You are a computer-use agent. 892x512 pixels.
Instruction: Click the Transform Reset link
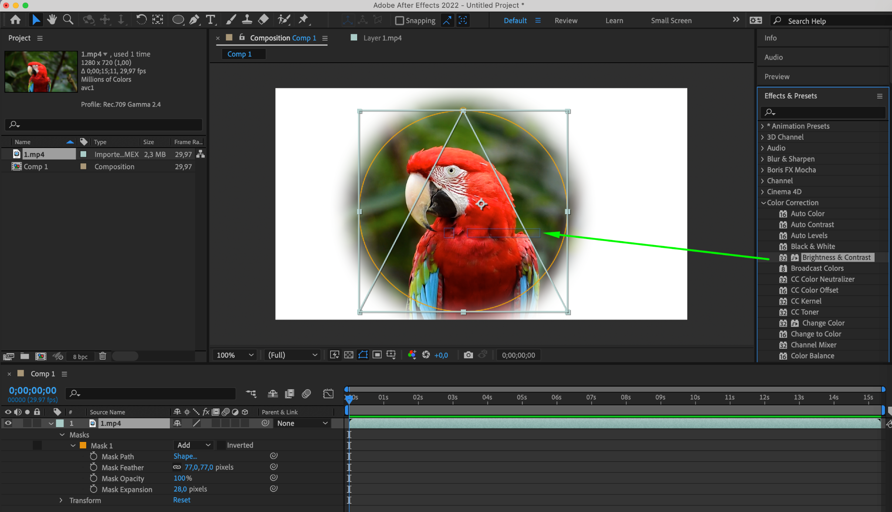coord(182,500)
